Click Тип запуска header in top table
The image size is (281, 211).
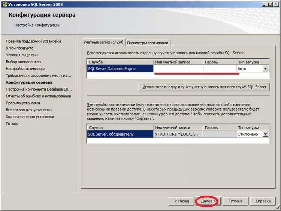point(253,62)
